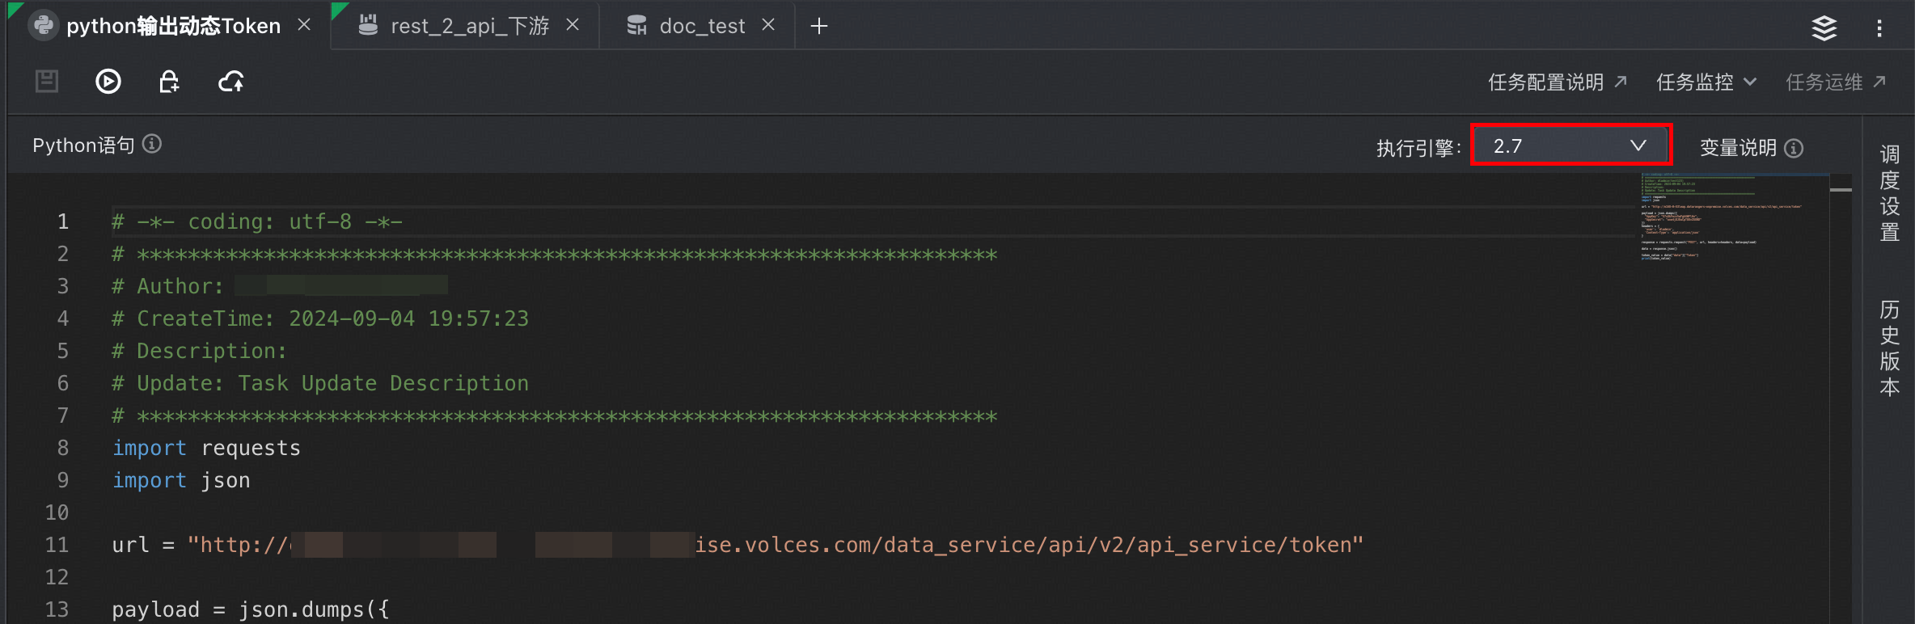
Task: Expand the 任务监控 dropdown menu
Action: click(1706, 82)
